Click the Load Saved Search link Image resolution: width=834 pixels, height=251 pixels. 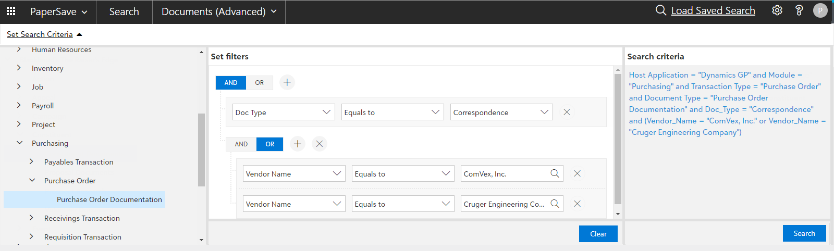(713, 10)
